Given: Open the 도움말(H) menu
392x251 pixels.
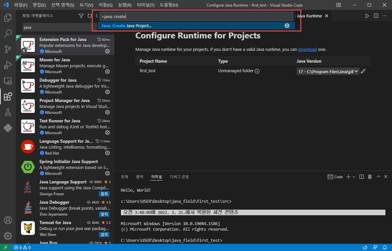Looking at the screenshot, I should pos(169,5).
